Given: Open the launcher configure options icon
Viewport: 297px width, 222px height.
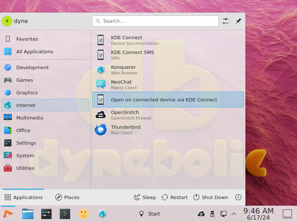Looking at the screenshot, I should [226, 21].
